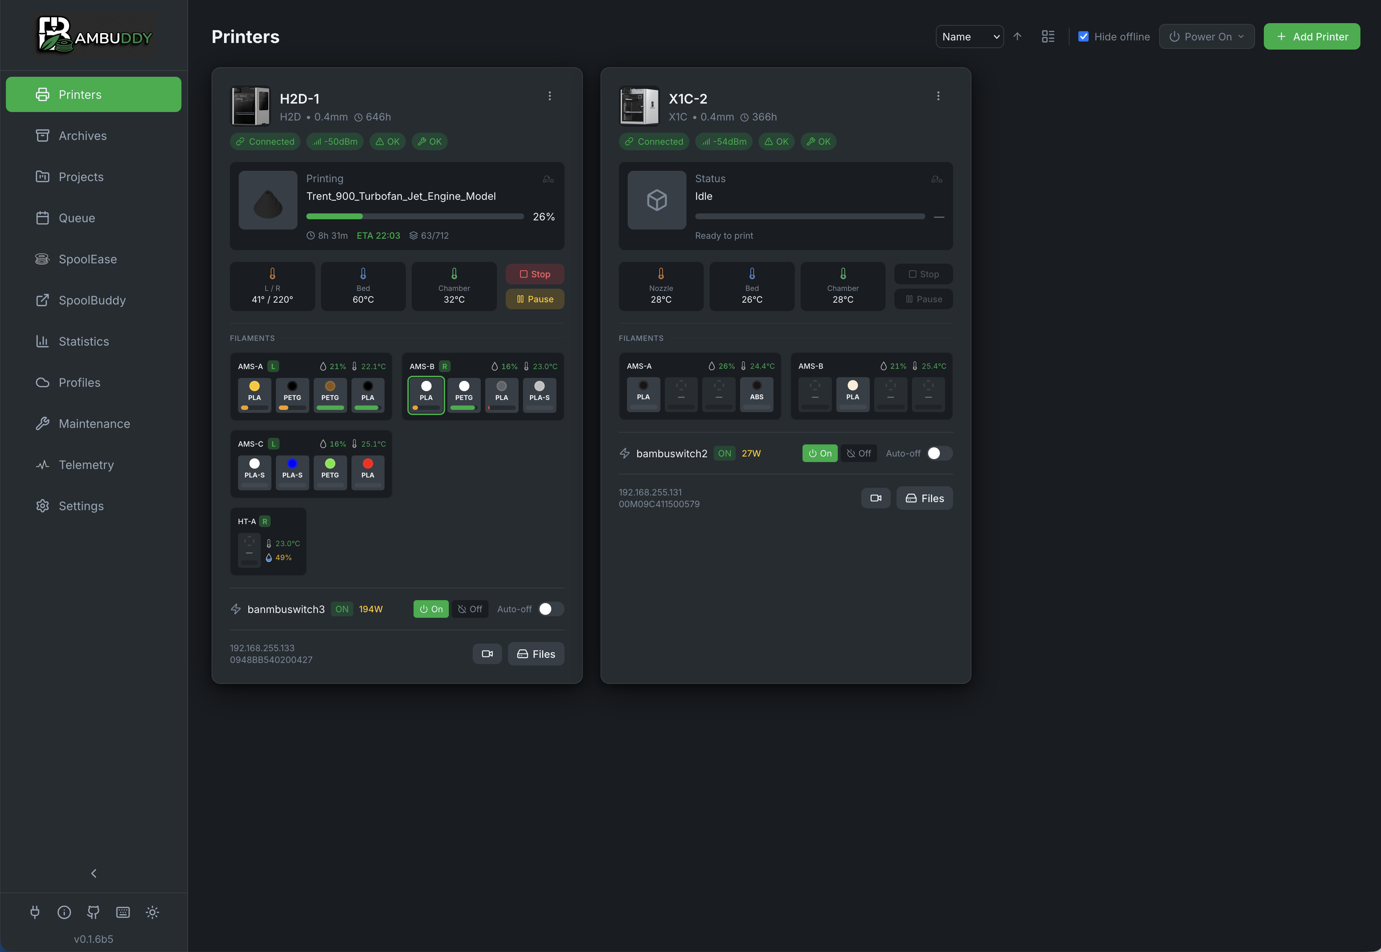The image size is (1381, 952).
Task: Open the Statistics page
Action: (x=84, y=341)
